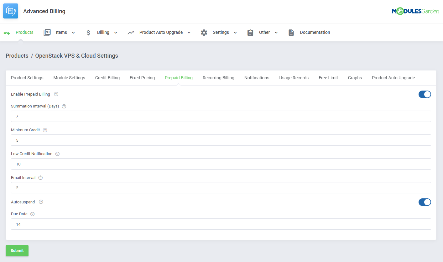Click help icon beside Low Credit Notification
The height and width of the screenshot is (262, 443).
(57, 154)
